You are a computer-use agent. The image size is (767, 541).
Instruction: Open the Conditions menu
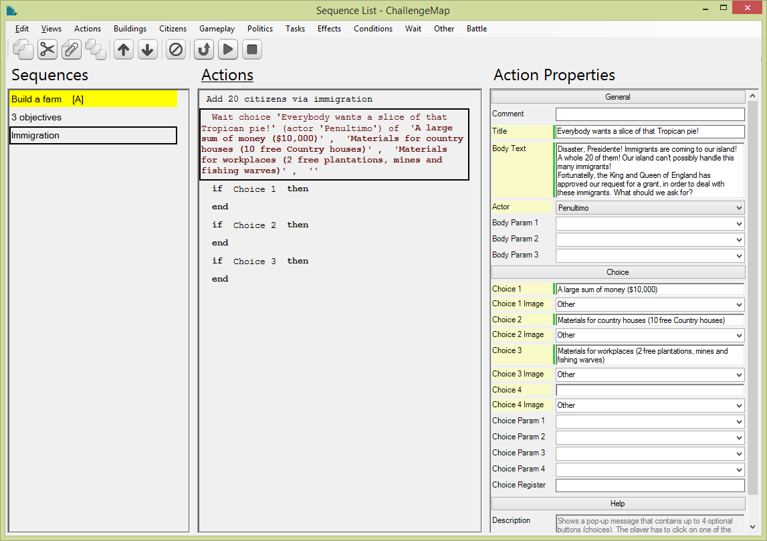pyautogui.click(x=372, y=29)
